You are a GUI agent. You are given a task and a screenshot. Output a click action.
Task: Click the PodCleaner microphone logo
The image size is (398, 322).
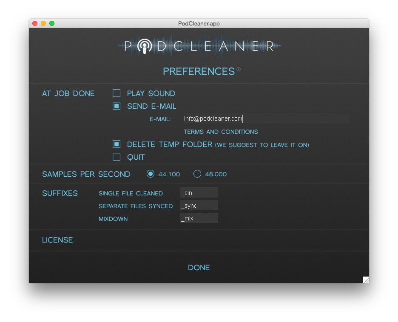[145, 46]
